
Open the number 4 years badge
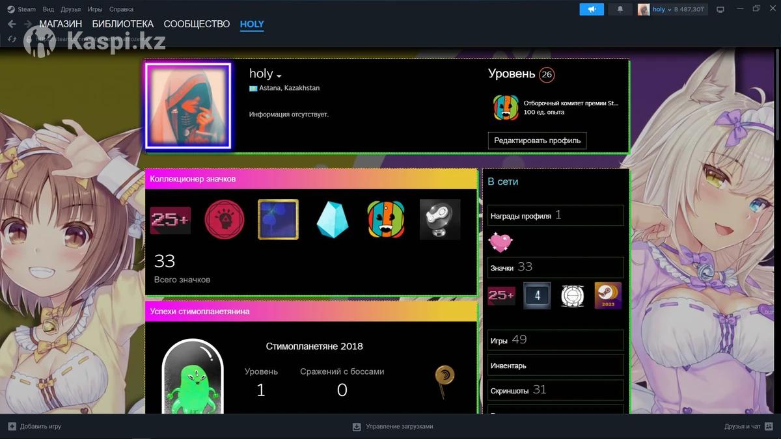tap(537, 296)
